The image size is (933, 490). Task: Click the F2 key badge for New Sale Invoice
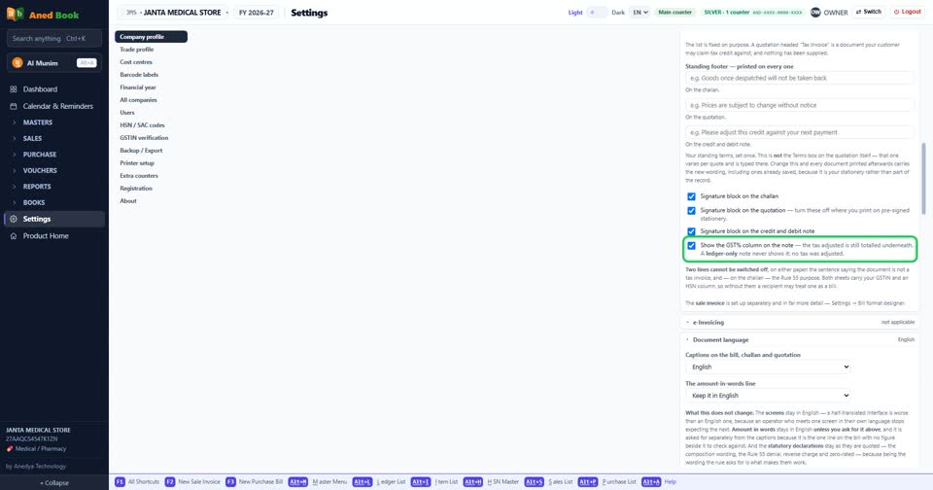pyautogui.click(x=169, y=481)
